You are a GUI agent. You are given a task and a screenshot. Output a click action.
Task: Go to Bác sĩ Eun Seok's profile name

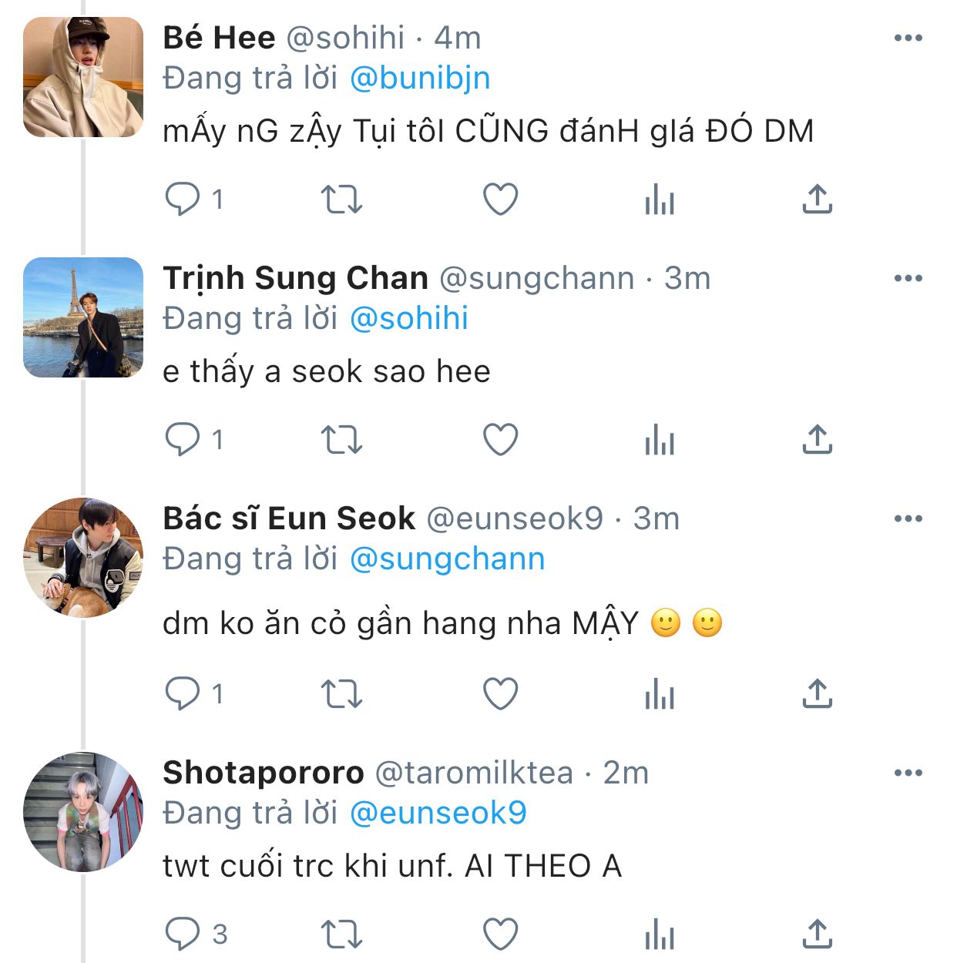pos(289,518)
